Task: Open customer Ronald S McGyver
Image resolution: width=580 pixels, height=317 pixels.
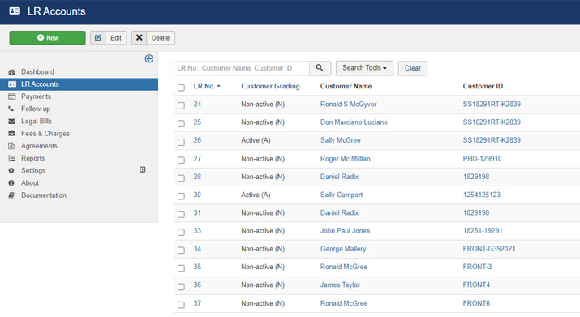Action: click(x=349, y=105)
